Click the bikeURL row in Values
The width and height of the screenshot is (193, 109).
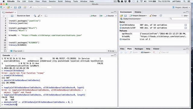click(154, 36)
